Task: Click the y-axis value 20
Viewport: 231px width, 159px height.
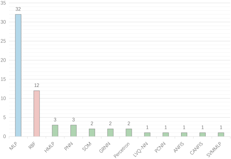Action: click(3, 60)
